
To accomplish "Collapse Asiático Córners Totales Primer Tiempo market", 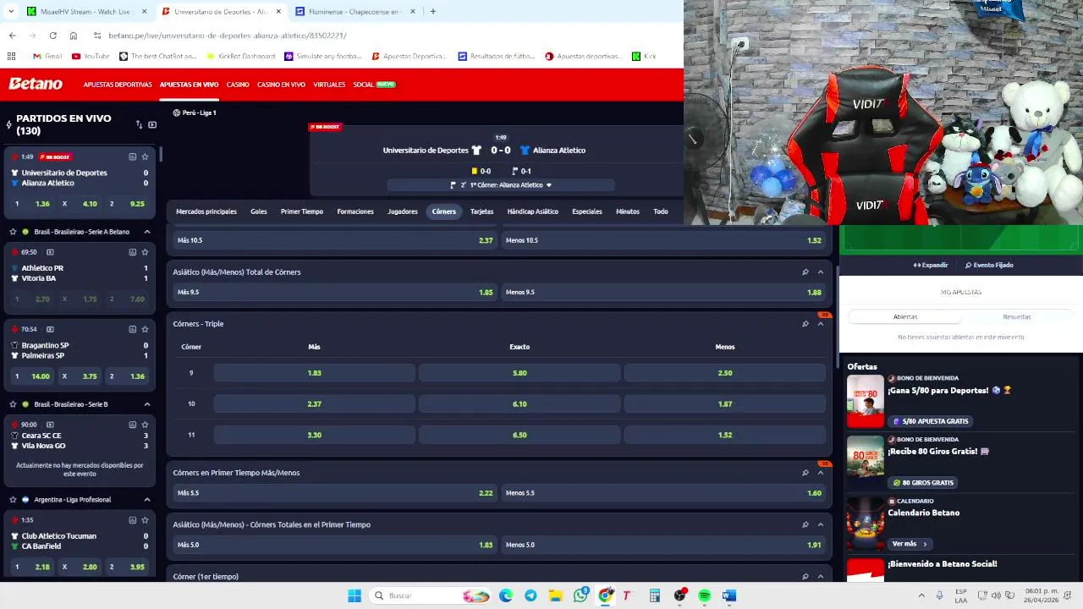I will (x=820, y=524).
